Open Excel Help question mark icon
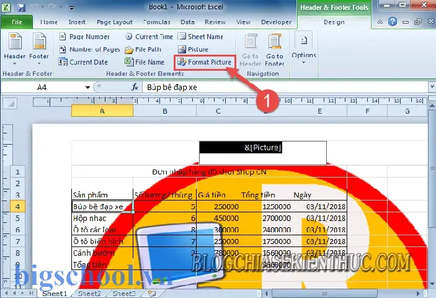This screenshot has height=298, width=436. click(x=393, y=22)
